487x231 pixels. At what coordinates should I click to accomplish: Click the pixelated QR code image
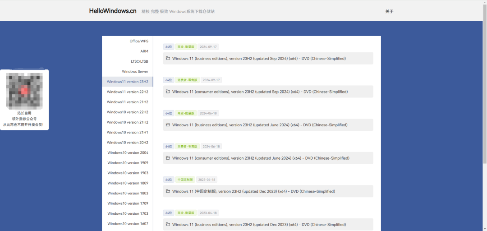coord(24,90)
